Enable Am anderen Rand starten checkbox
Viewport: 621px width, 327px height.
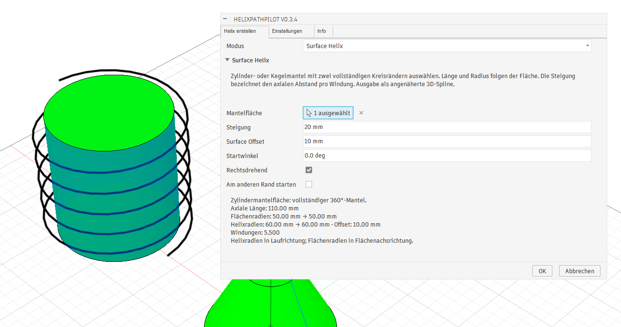(309, 184)
